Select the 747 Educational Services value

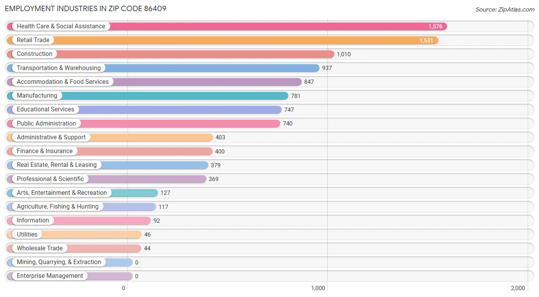point(289,110)
